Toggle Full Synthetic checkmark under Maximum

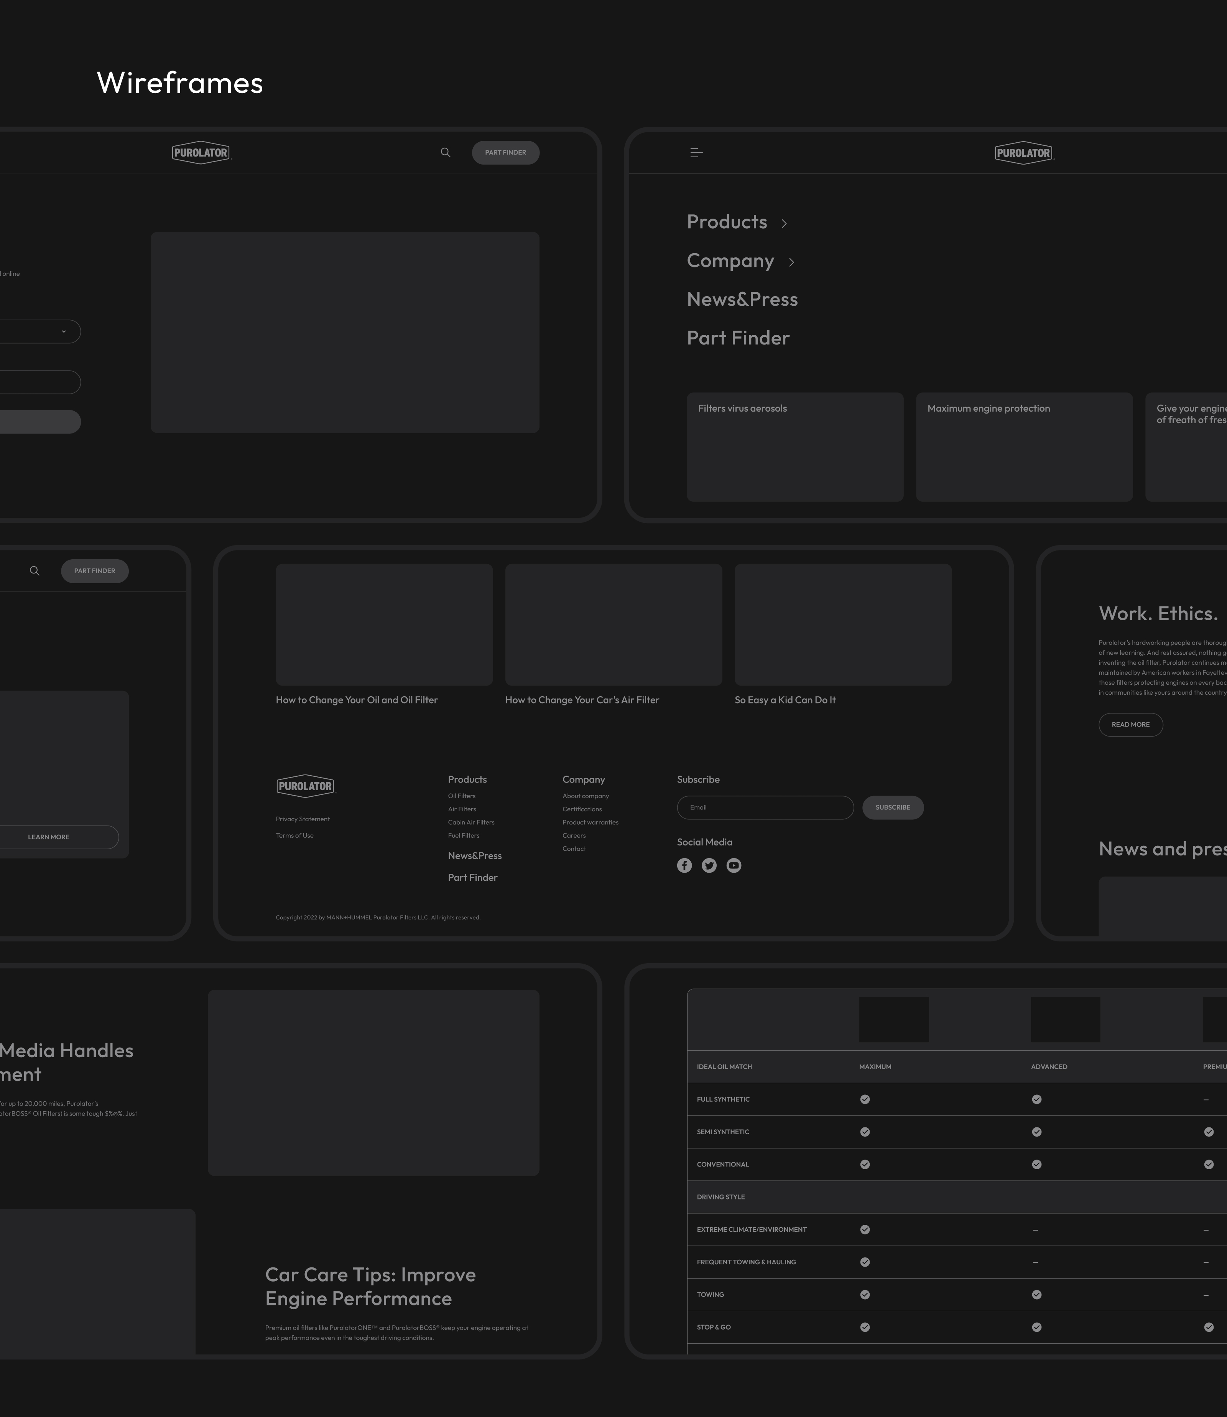865,1099
